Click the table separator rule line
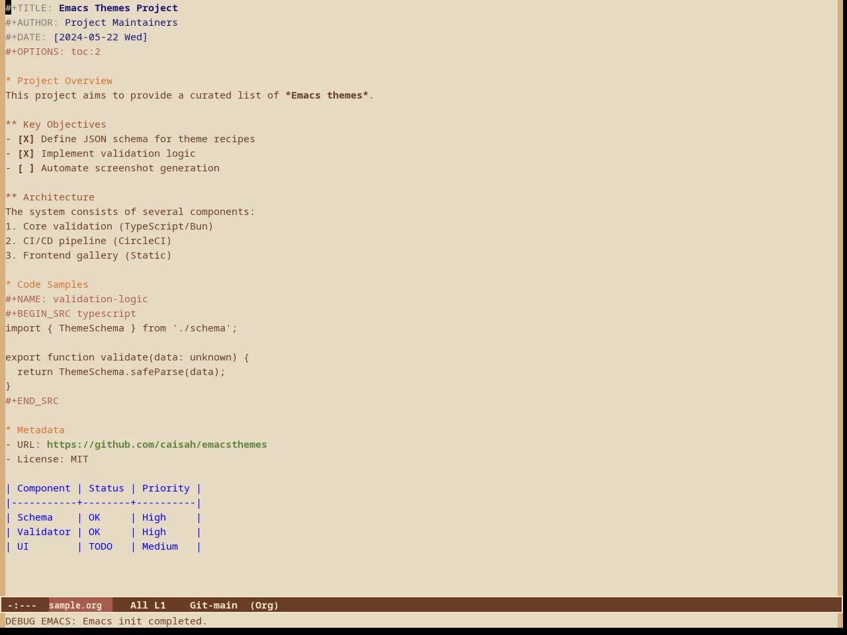 pyautogui.click(x=103, y=503)
